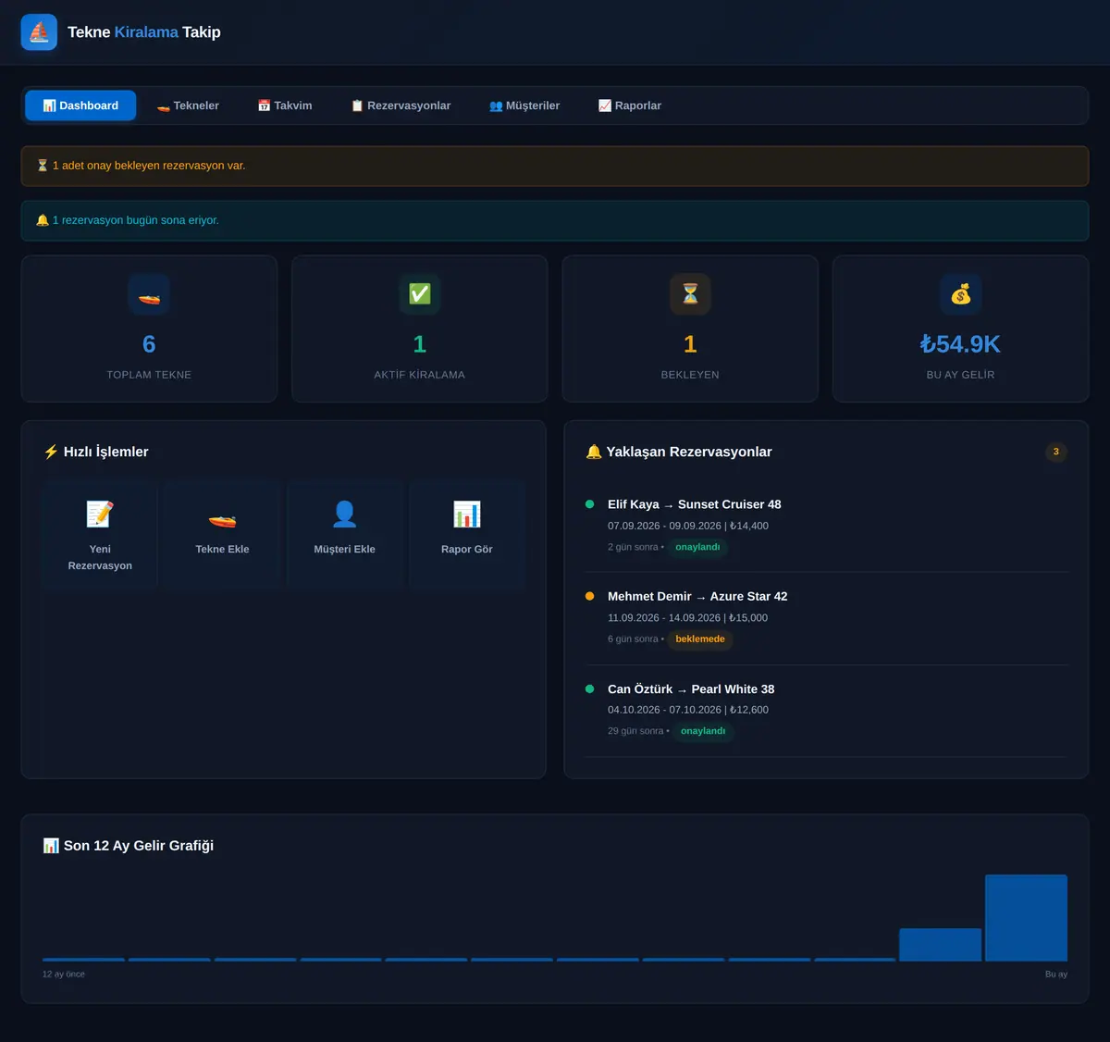Click the '1 rezervasyon bugün sona eriyor.' alert text

coord(136,220)
